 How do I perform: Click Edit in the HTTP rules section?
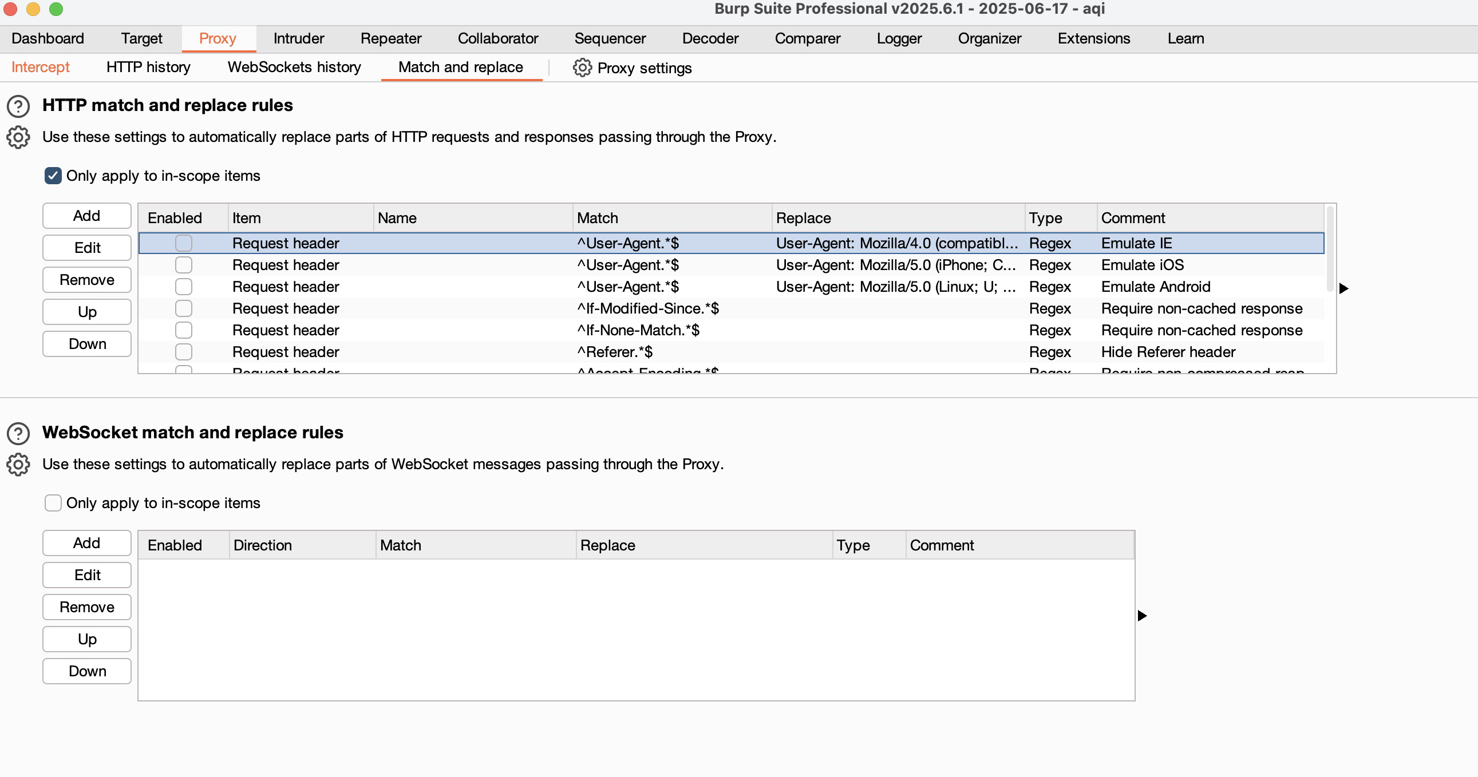(x=86, y=247)
